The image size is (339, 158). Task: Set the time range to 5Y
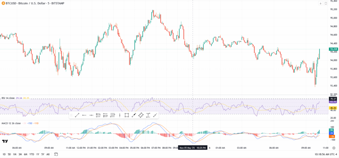click(43, 154)
